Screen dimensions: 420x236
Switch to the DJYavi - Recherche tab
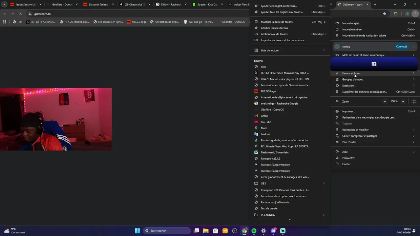(171, 5)
